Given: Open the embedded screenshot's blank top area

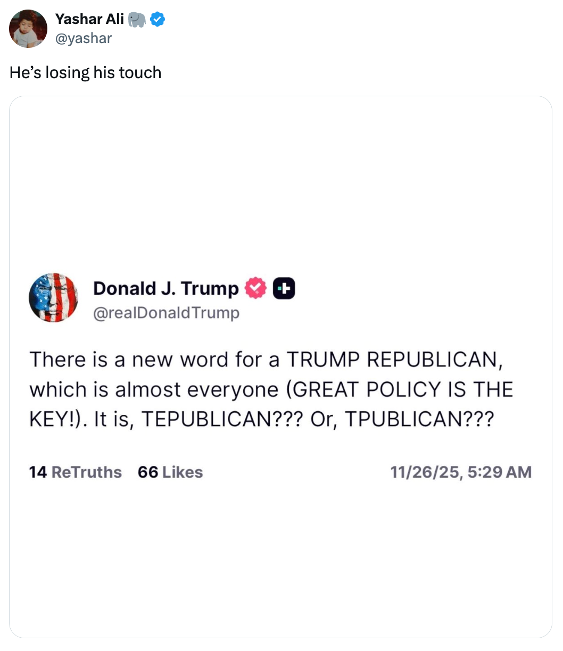Looking at the screenshot, I should tap(280, 176).
